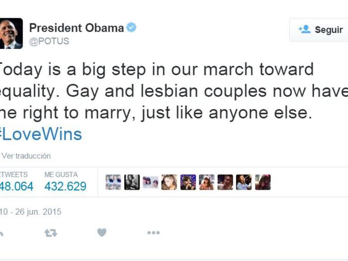The width and height of the screenshot is (348, 261).
Task: Like the tweet with the heart icon
Action: tap(101, 232)
